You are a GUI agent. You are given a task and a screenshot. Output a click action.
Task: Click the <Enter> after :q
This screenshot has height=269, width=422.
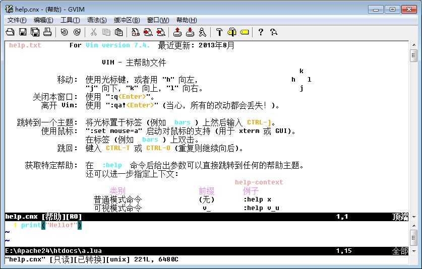click(132, 97)
